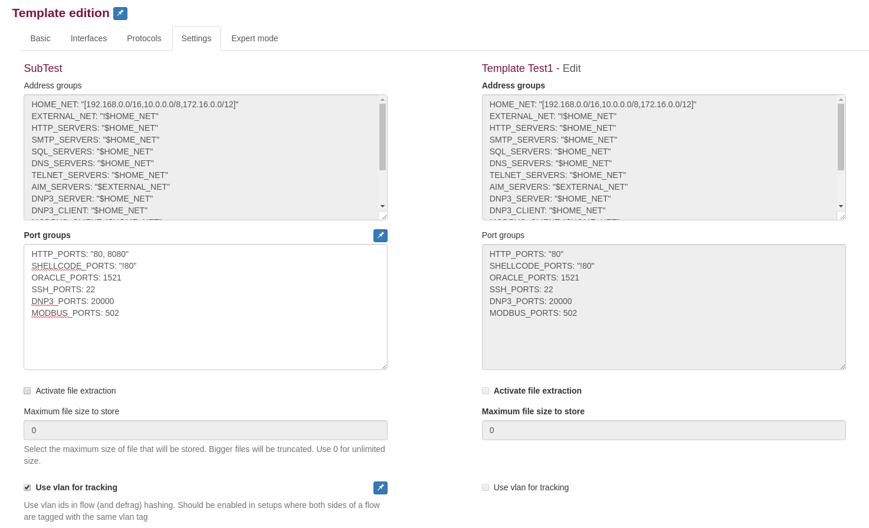Image resolution: width=869 pixels, height=528 pixels.
Task: Toggle Template Test1 Activate file extraction checkbox
Action: coord(486,391)
